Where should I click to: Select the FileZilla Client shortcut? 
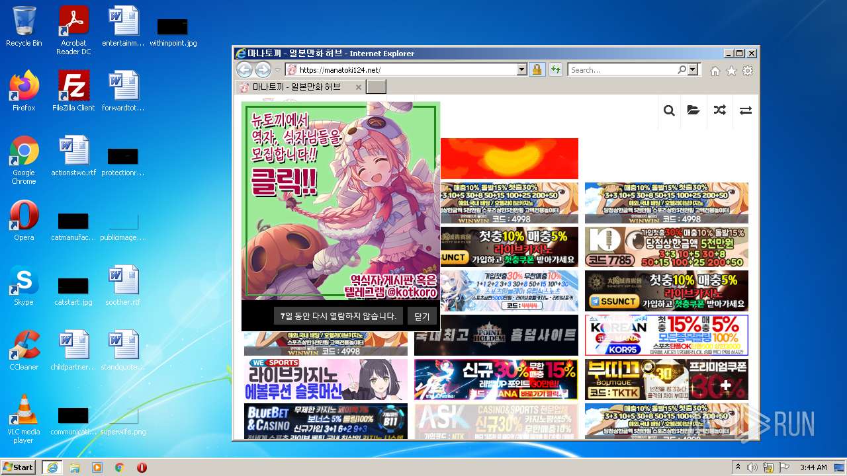pyautogui.click(x=73, y=91)
